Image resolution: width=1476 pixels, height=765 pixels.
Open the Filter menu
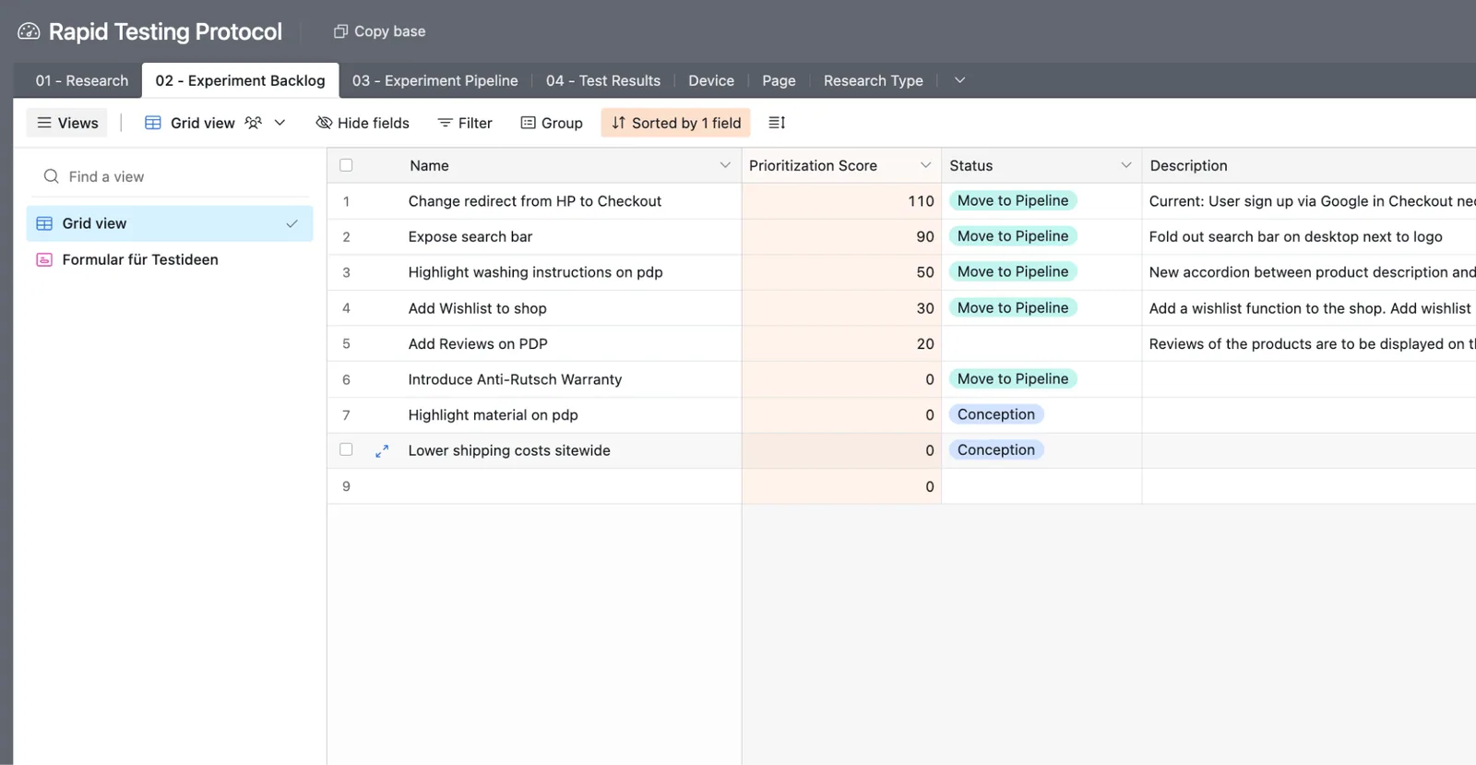465,123
